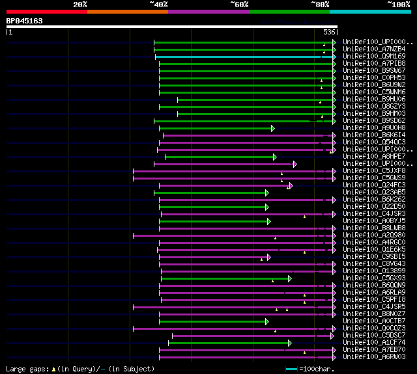Open hit UniRef100_Q9M169

click(x=374, y=57)
